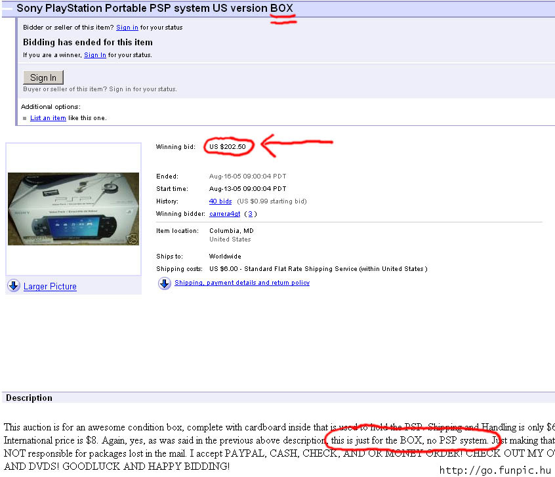
Task: Click the 'Description' section header
Action: click(29, 398)
